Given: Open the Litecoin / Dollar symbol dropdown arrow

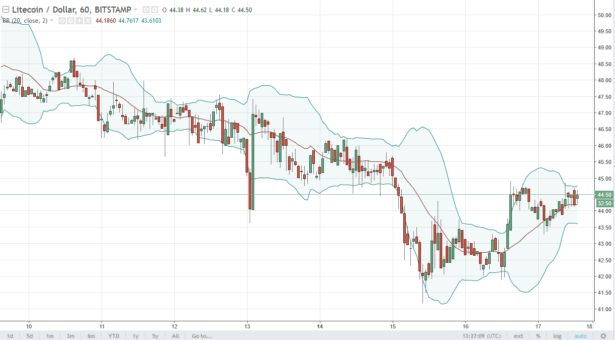Looking at the screenshot, I should [x=135, y=10].
